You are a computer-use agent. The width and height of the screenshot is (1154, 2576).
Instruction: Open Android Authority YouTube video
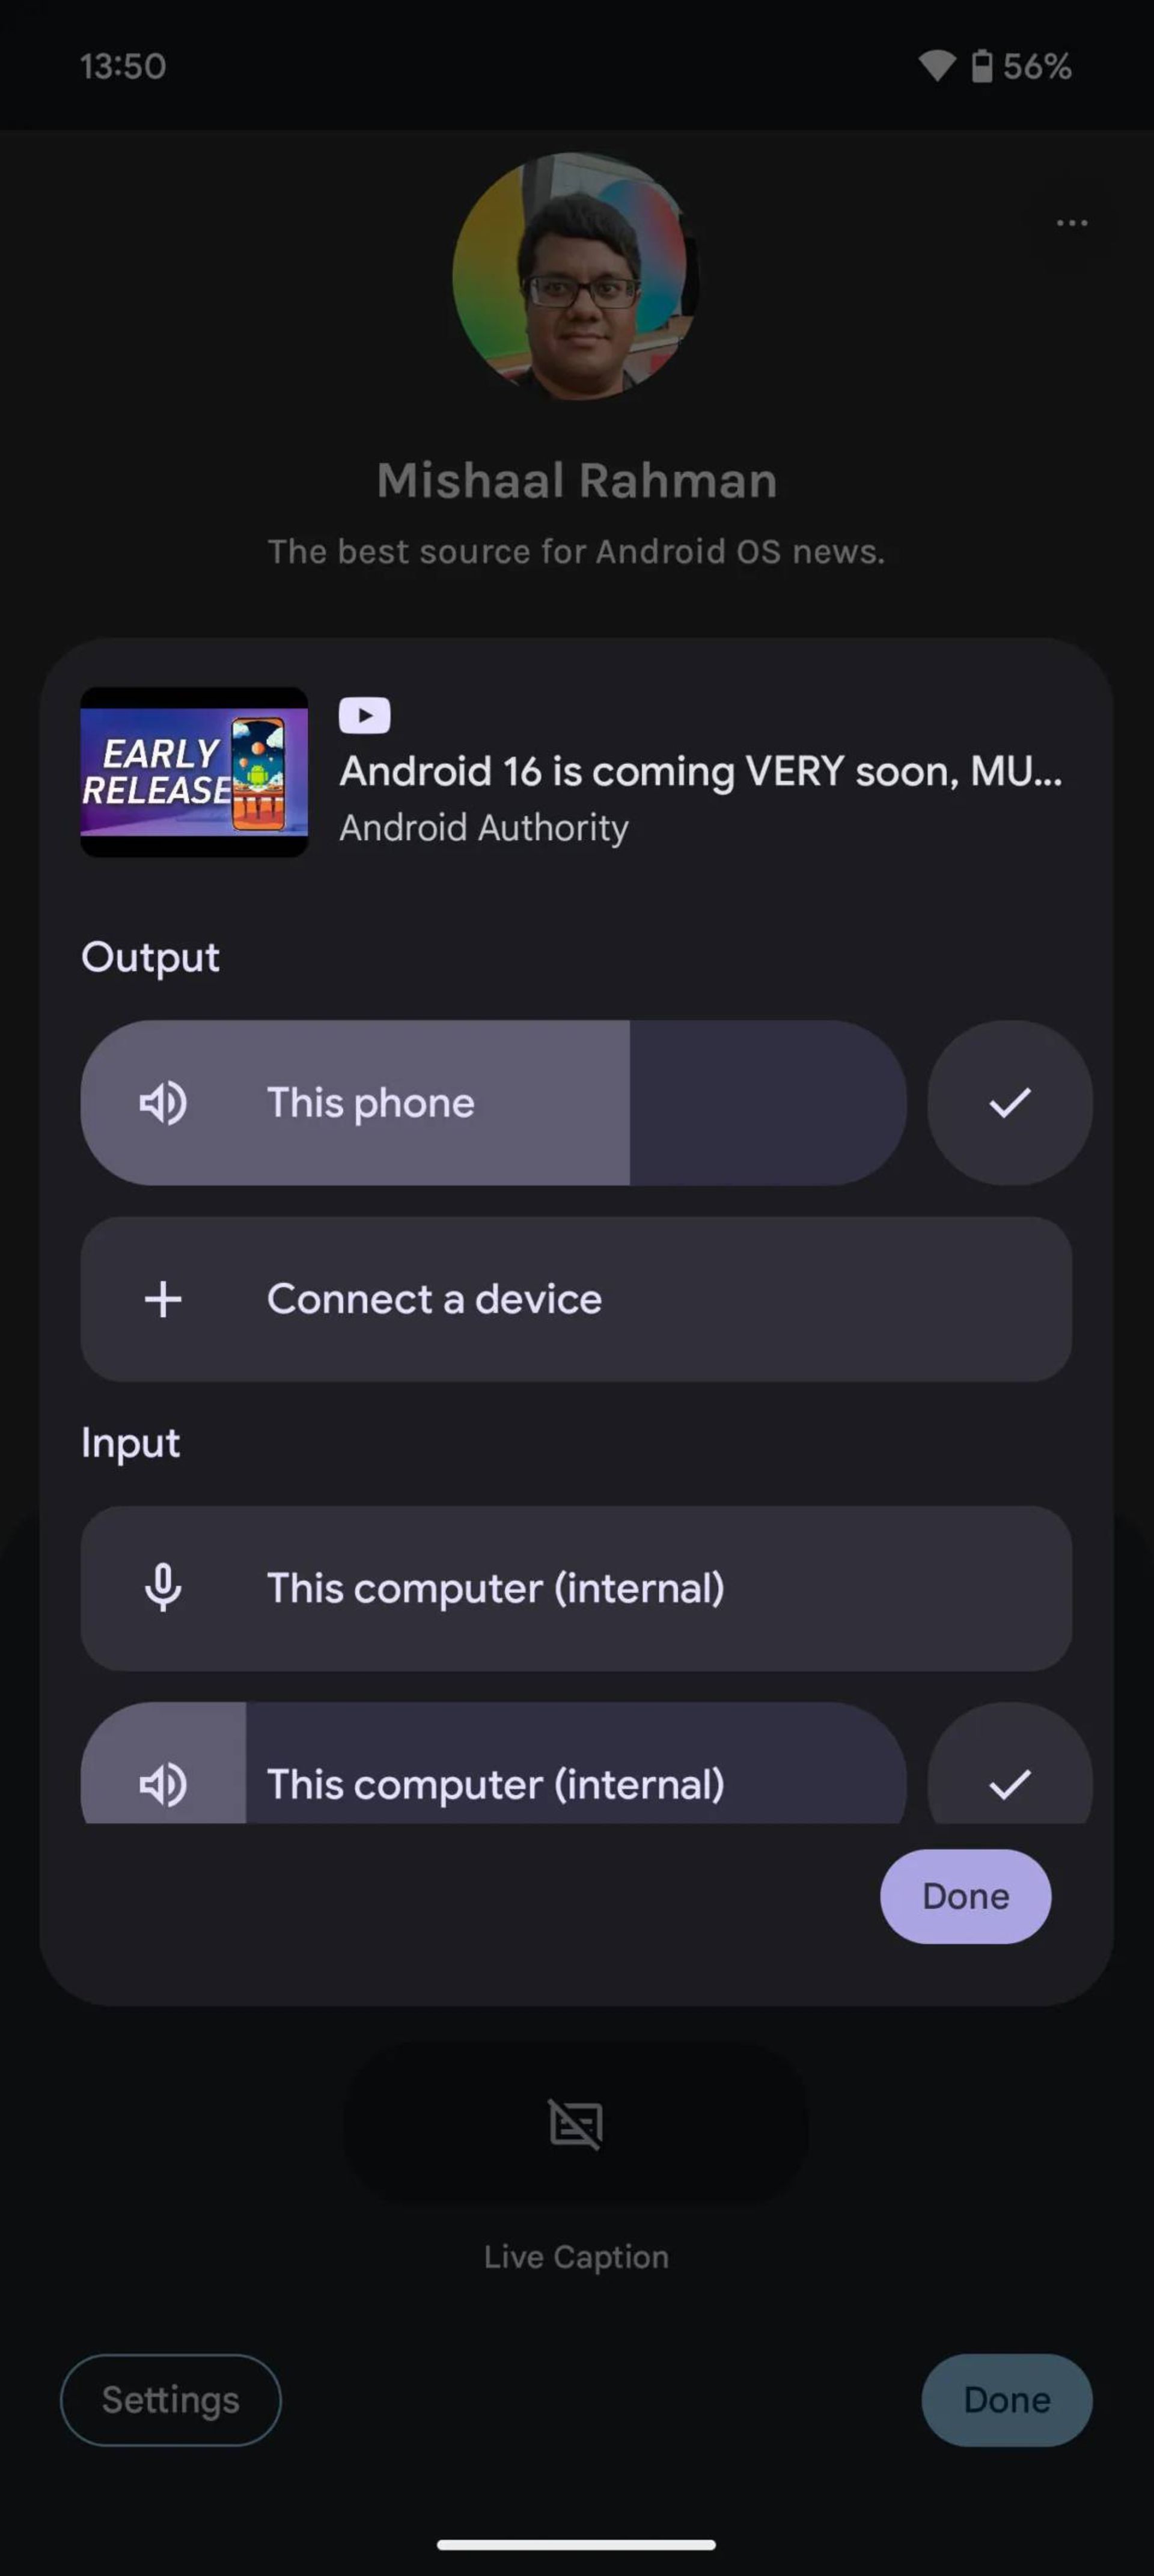576,771
